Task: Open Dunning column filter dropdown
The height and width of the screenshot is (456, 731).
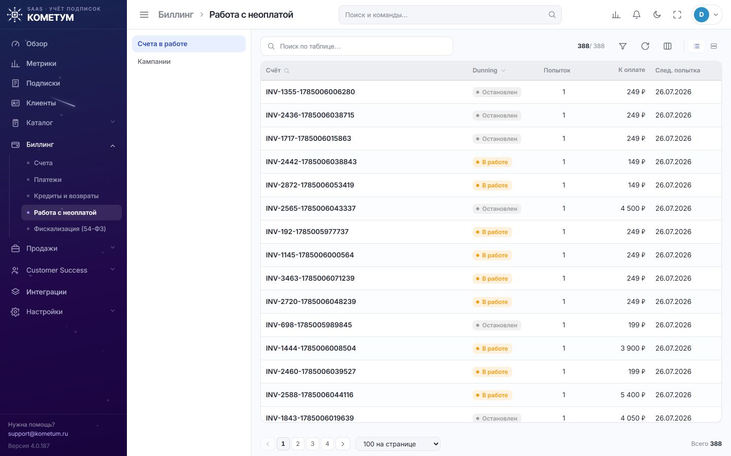Action: tap(503, 71)
